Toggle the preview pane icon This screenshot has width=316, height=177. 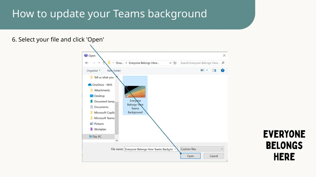[214, 70]
